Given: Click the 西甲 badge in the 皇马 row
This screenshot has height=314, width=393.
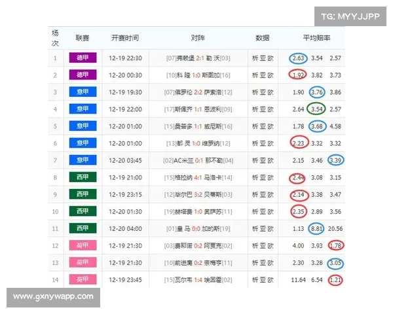Looking at the screenshot, I should point(83,228).
